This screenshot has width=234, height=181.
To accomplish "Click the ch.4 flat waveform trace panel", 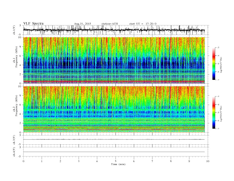I will (116, 152).
